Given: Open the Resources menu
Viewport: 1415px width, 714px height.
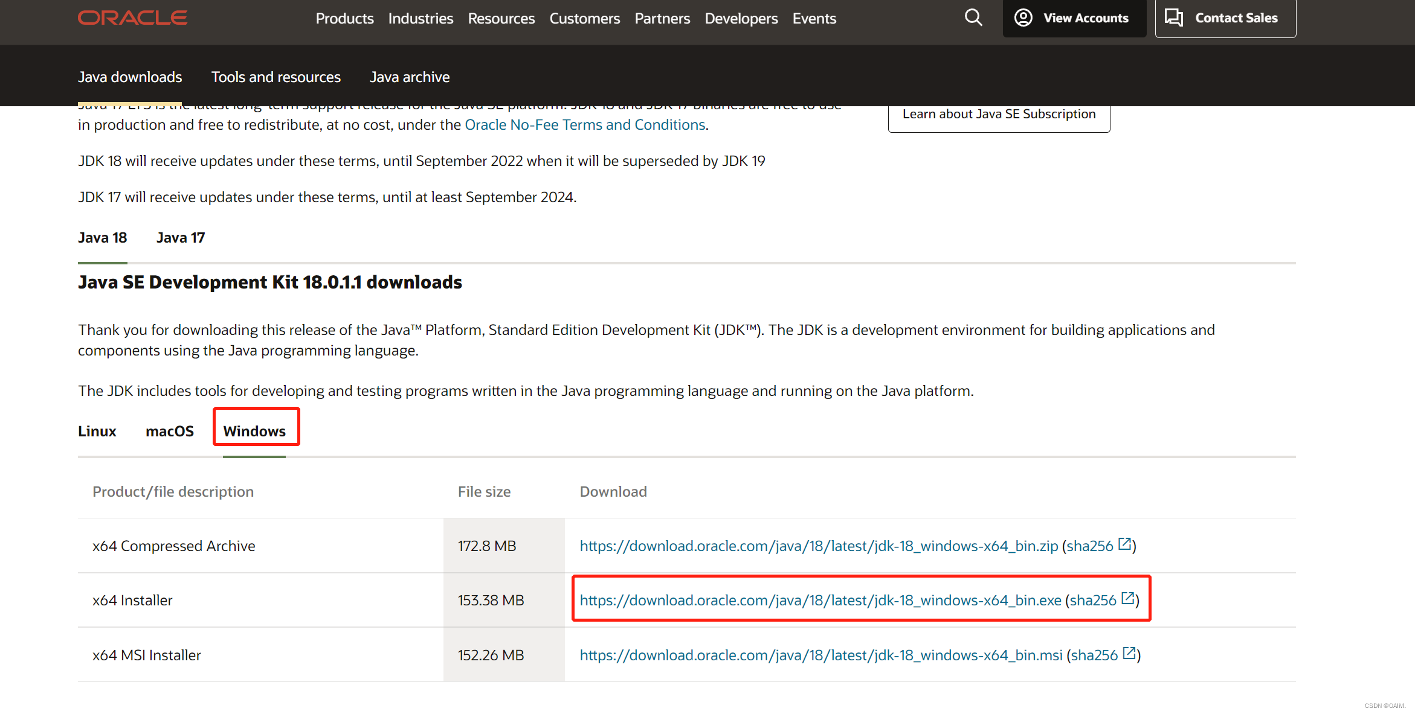Looking at the screenshot, I should (501, 18).
